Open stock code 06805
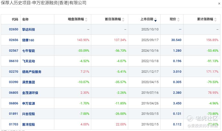The width and height of the screenshot is (222, 131). tap(14, 93)
